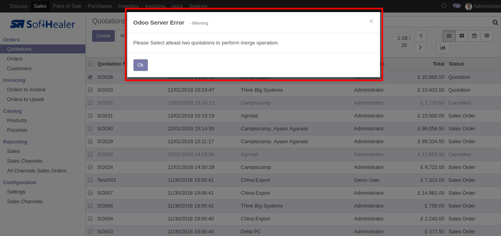Open the Delta PC SO003 row
The width and height of the screenshot is (501, 236).
tap(293, 231)
